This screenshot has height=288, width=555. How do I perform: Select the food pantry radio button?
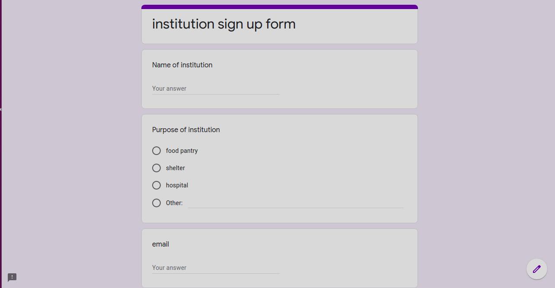tap(156, 151)
